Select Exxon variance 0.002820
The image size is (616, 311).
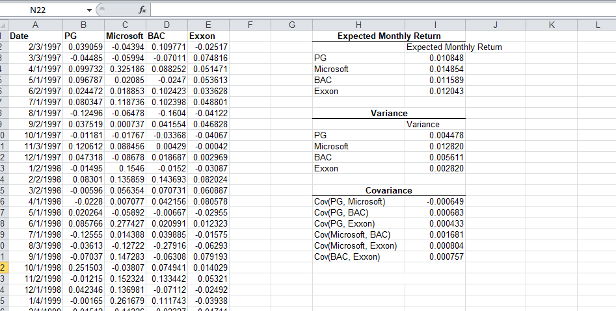(435, 168)
